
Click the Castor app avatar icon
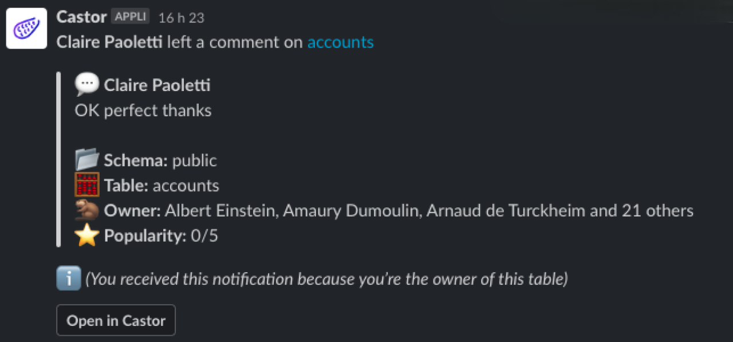(26, 28)
